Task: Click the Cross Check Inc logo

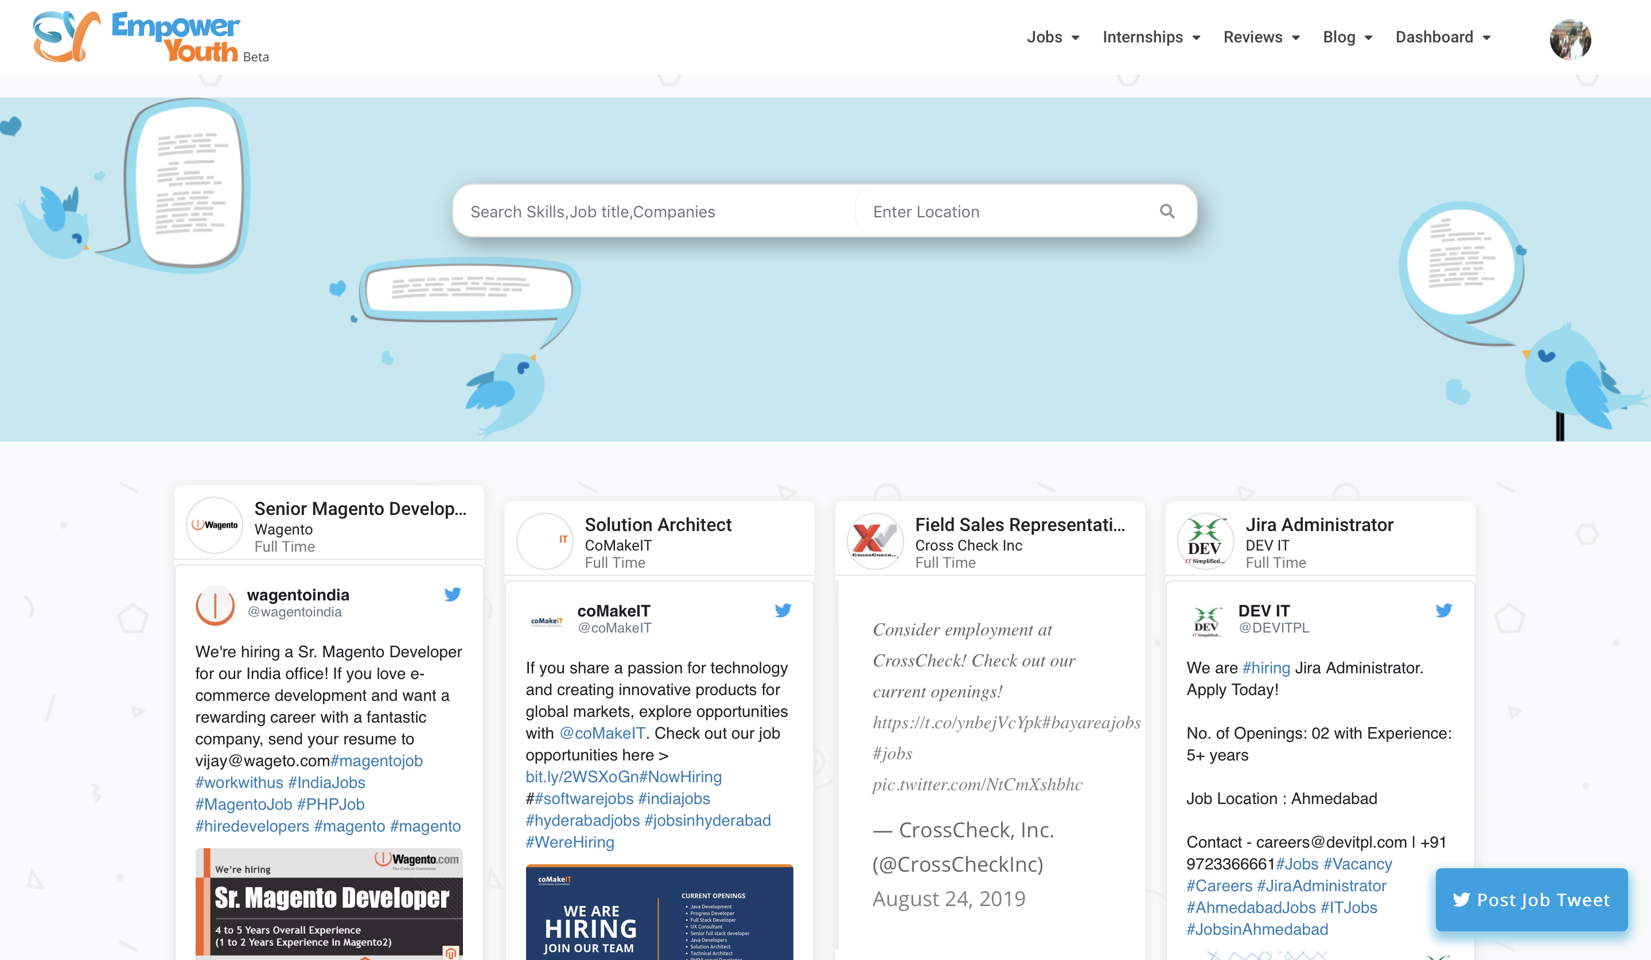Action: (x=875, y=541)
